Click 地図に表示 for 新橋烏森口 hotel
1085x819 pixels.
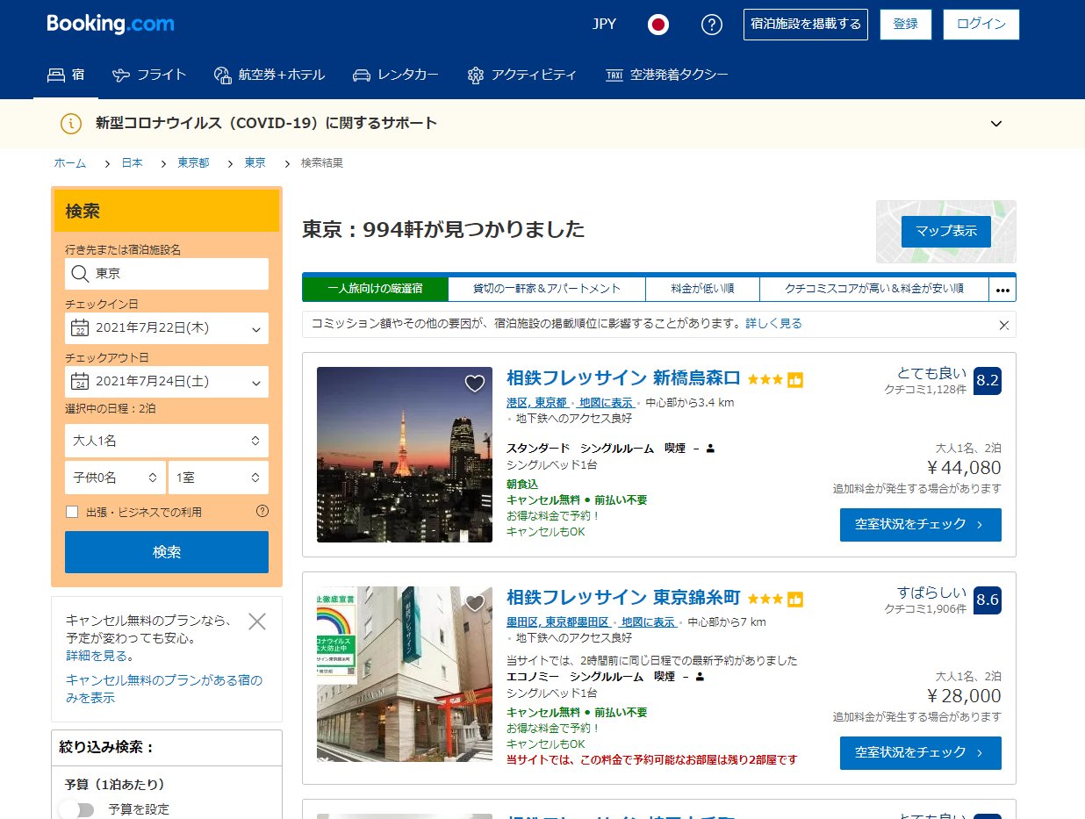(606, 403)
